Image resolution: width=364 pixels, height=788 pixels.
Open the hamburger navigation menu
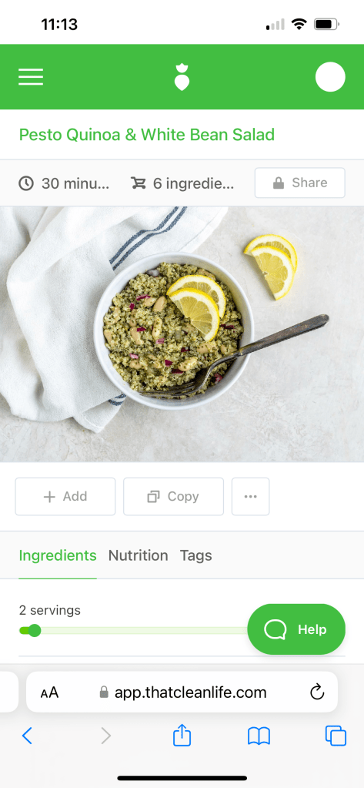pyautogui.click(x=31, y=77)
